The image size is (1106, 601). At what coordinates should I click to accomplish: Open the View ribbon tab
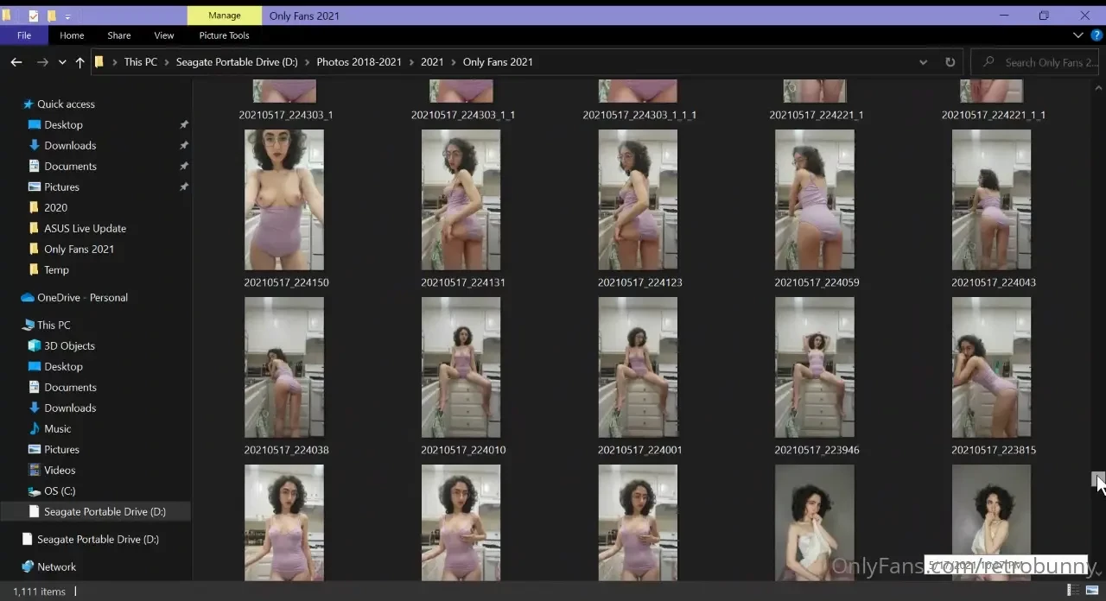[x=163, y=35]
